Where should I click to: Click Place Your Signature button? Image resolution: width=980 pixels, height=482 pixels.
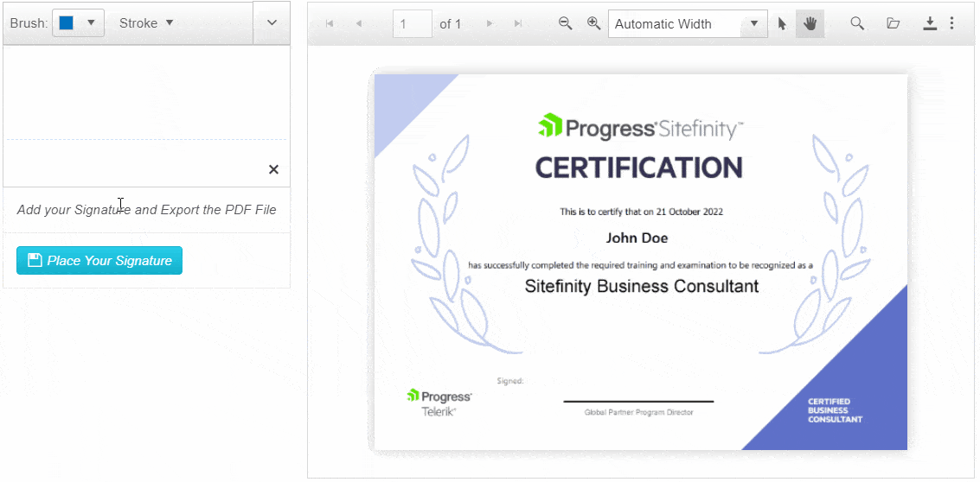(x=99, y=260)
